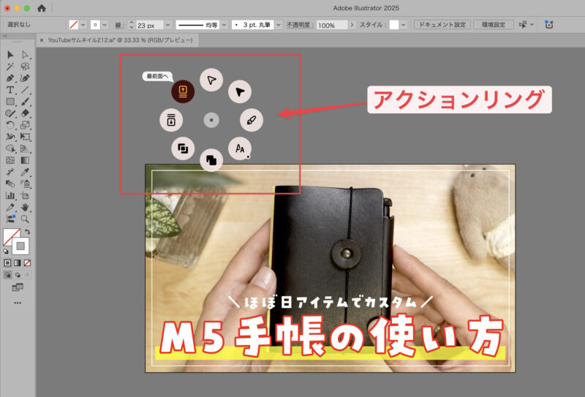Select the Zoom tool in the toolbar
Screen dimensions: 585x397
point(25,219)
